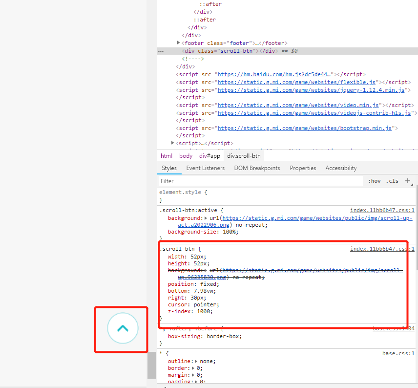Image resolution: width=418 pixels, height=388 pixels.
Task: Select the <!----> comment node
Action: pyautogui.click(x=193, y=59)
